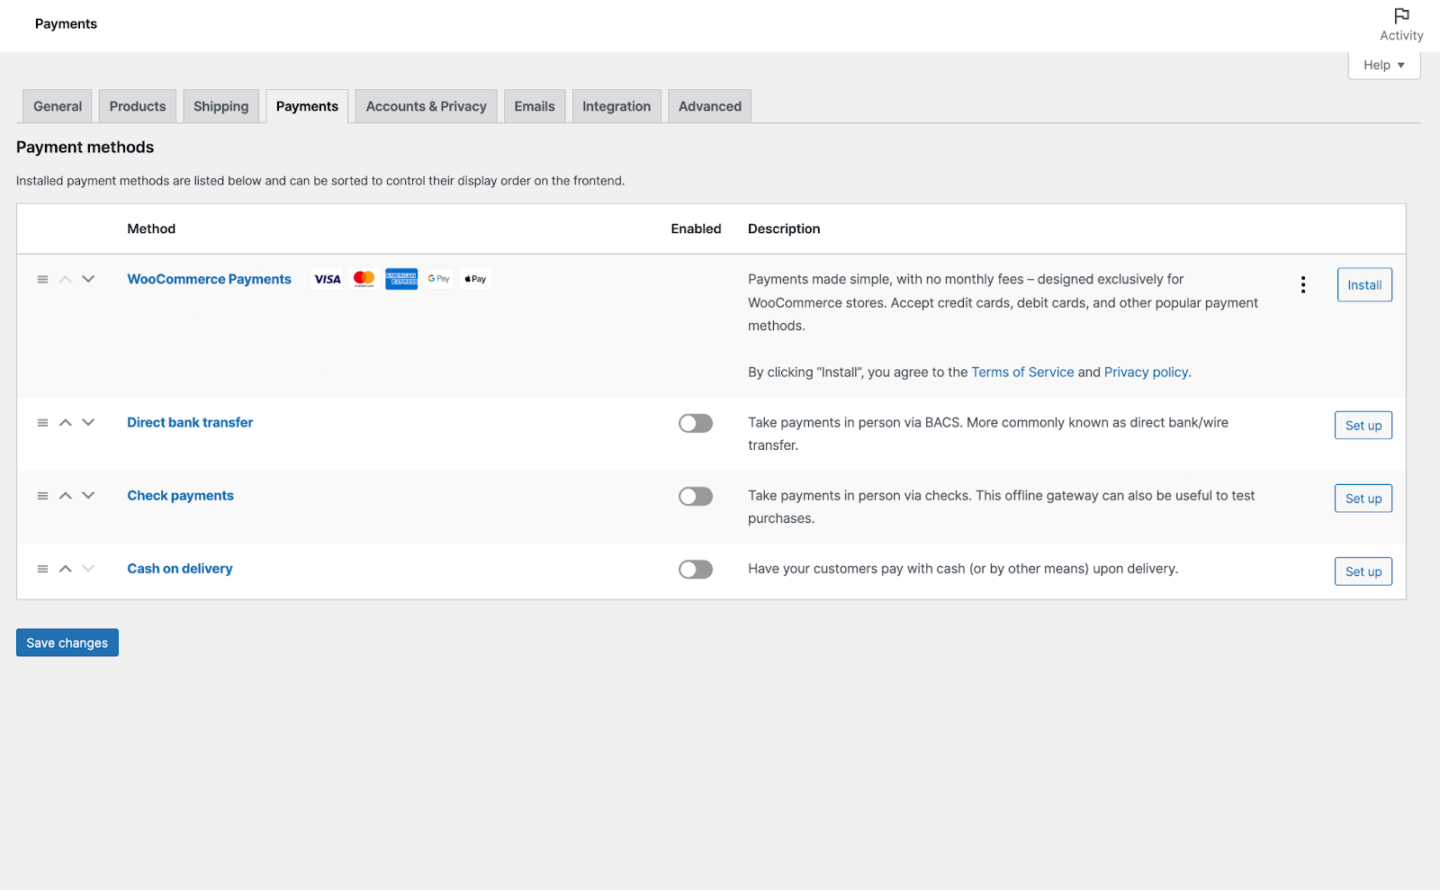Open the Cash on delivery method link
The image size is (1440, 890).
[180, 569]
